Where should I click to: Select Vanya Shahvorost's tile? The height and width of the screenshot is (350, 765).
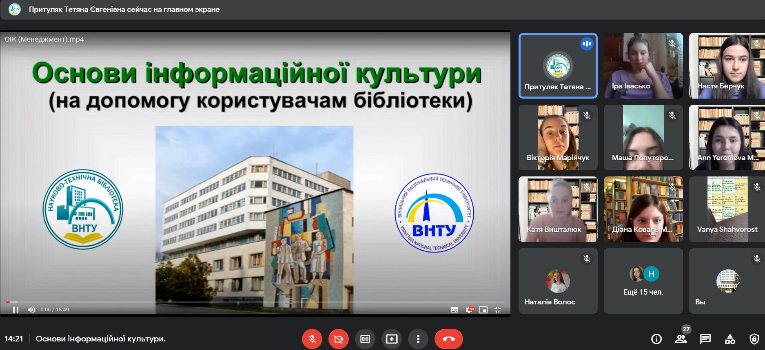tap(727, 209)
